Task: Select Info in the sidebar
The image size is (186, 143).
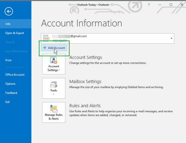Action: pos(8,24)
